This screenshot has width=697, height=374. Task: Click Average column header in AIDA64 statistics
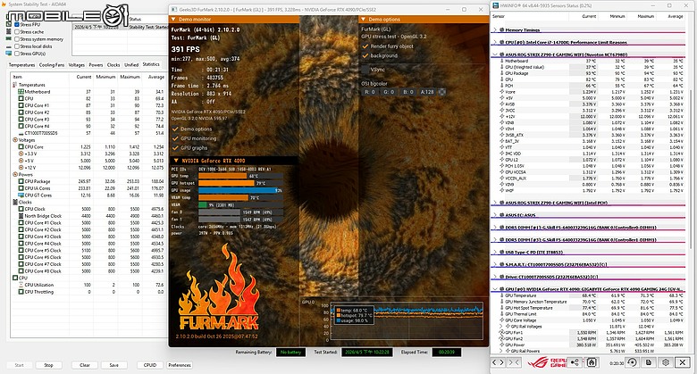coord(156,77)
